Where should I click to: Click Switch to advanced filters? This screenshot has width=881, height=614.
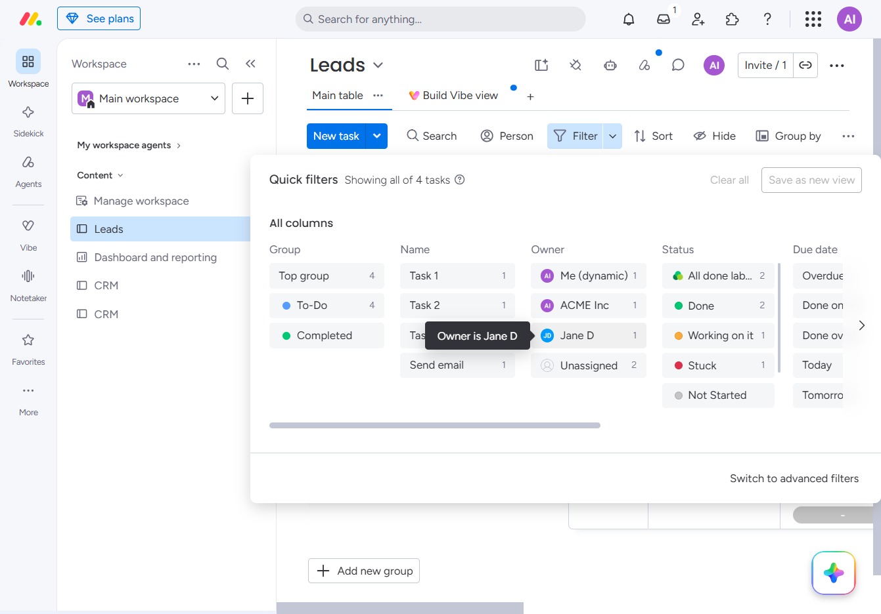[794, 478]
